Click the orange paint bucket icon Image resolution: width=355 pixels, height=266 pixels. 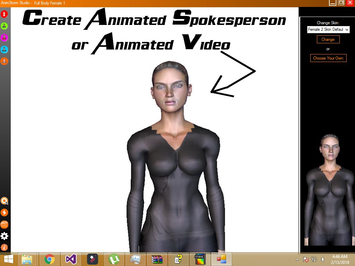tap(4, 213)
